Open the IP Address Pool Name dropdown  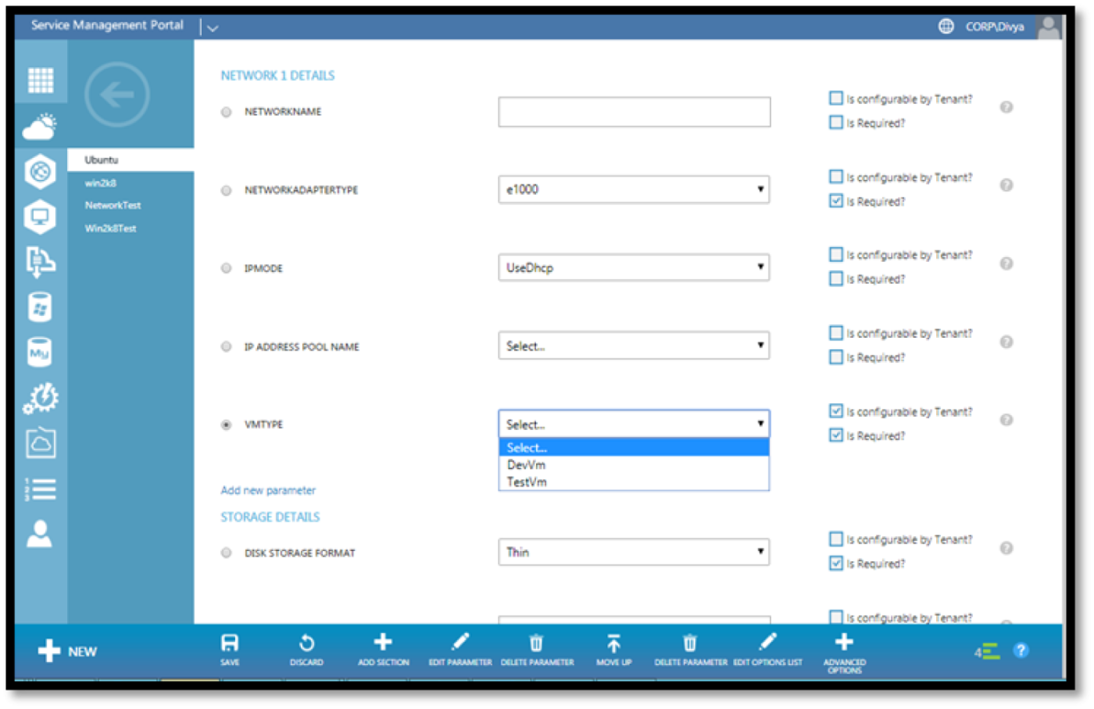pos(633,346)
